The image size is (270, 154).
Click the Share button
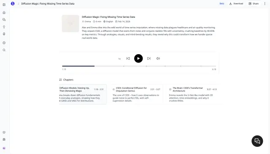(254, 4)
